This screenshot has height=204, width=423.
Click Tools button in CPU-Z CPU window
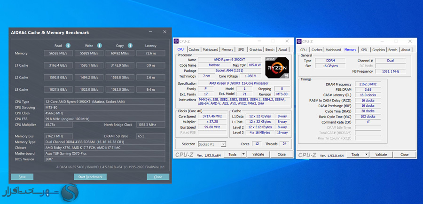pyautogui.click(x=233, y=154)
